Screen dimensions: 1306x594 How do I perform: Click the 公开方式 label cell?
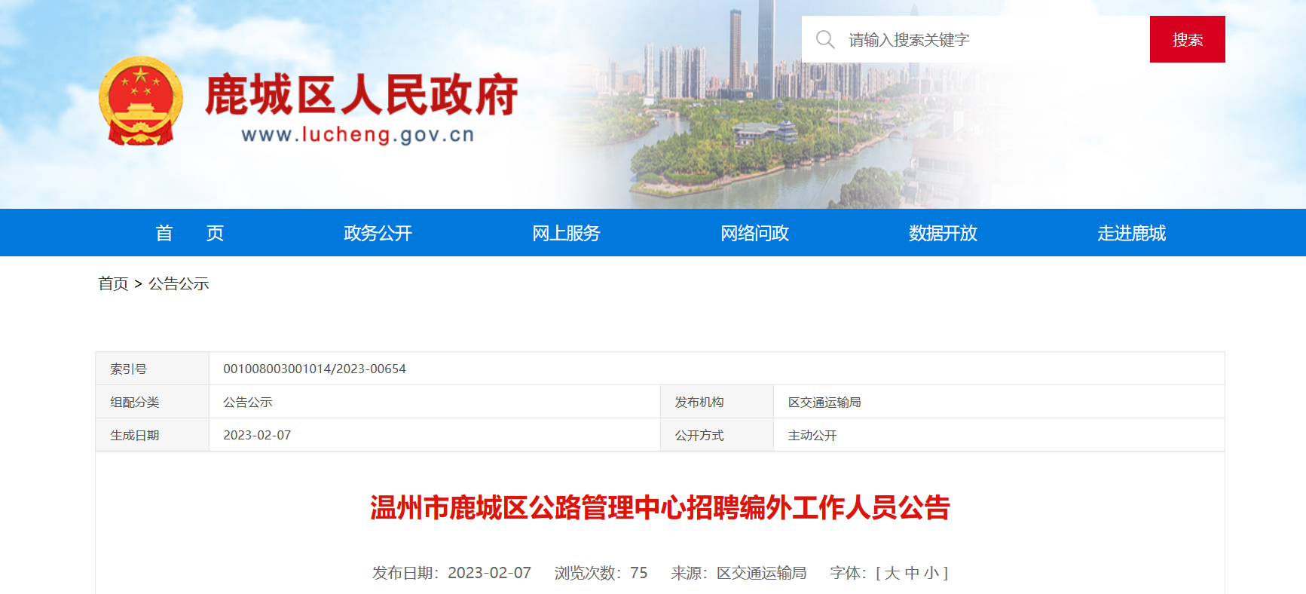pyautogui.click(x=717, y=435)
